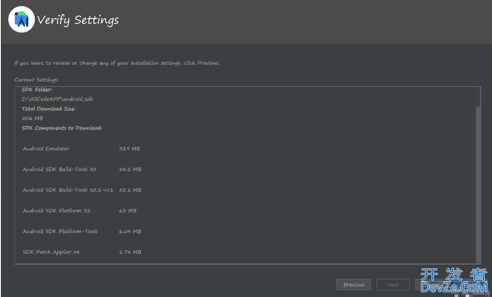
Task: Select the 54.1 MB size value
Action: tap(130, 169)
